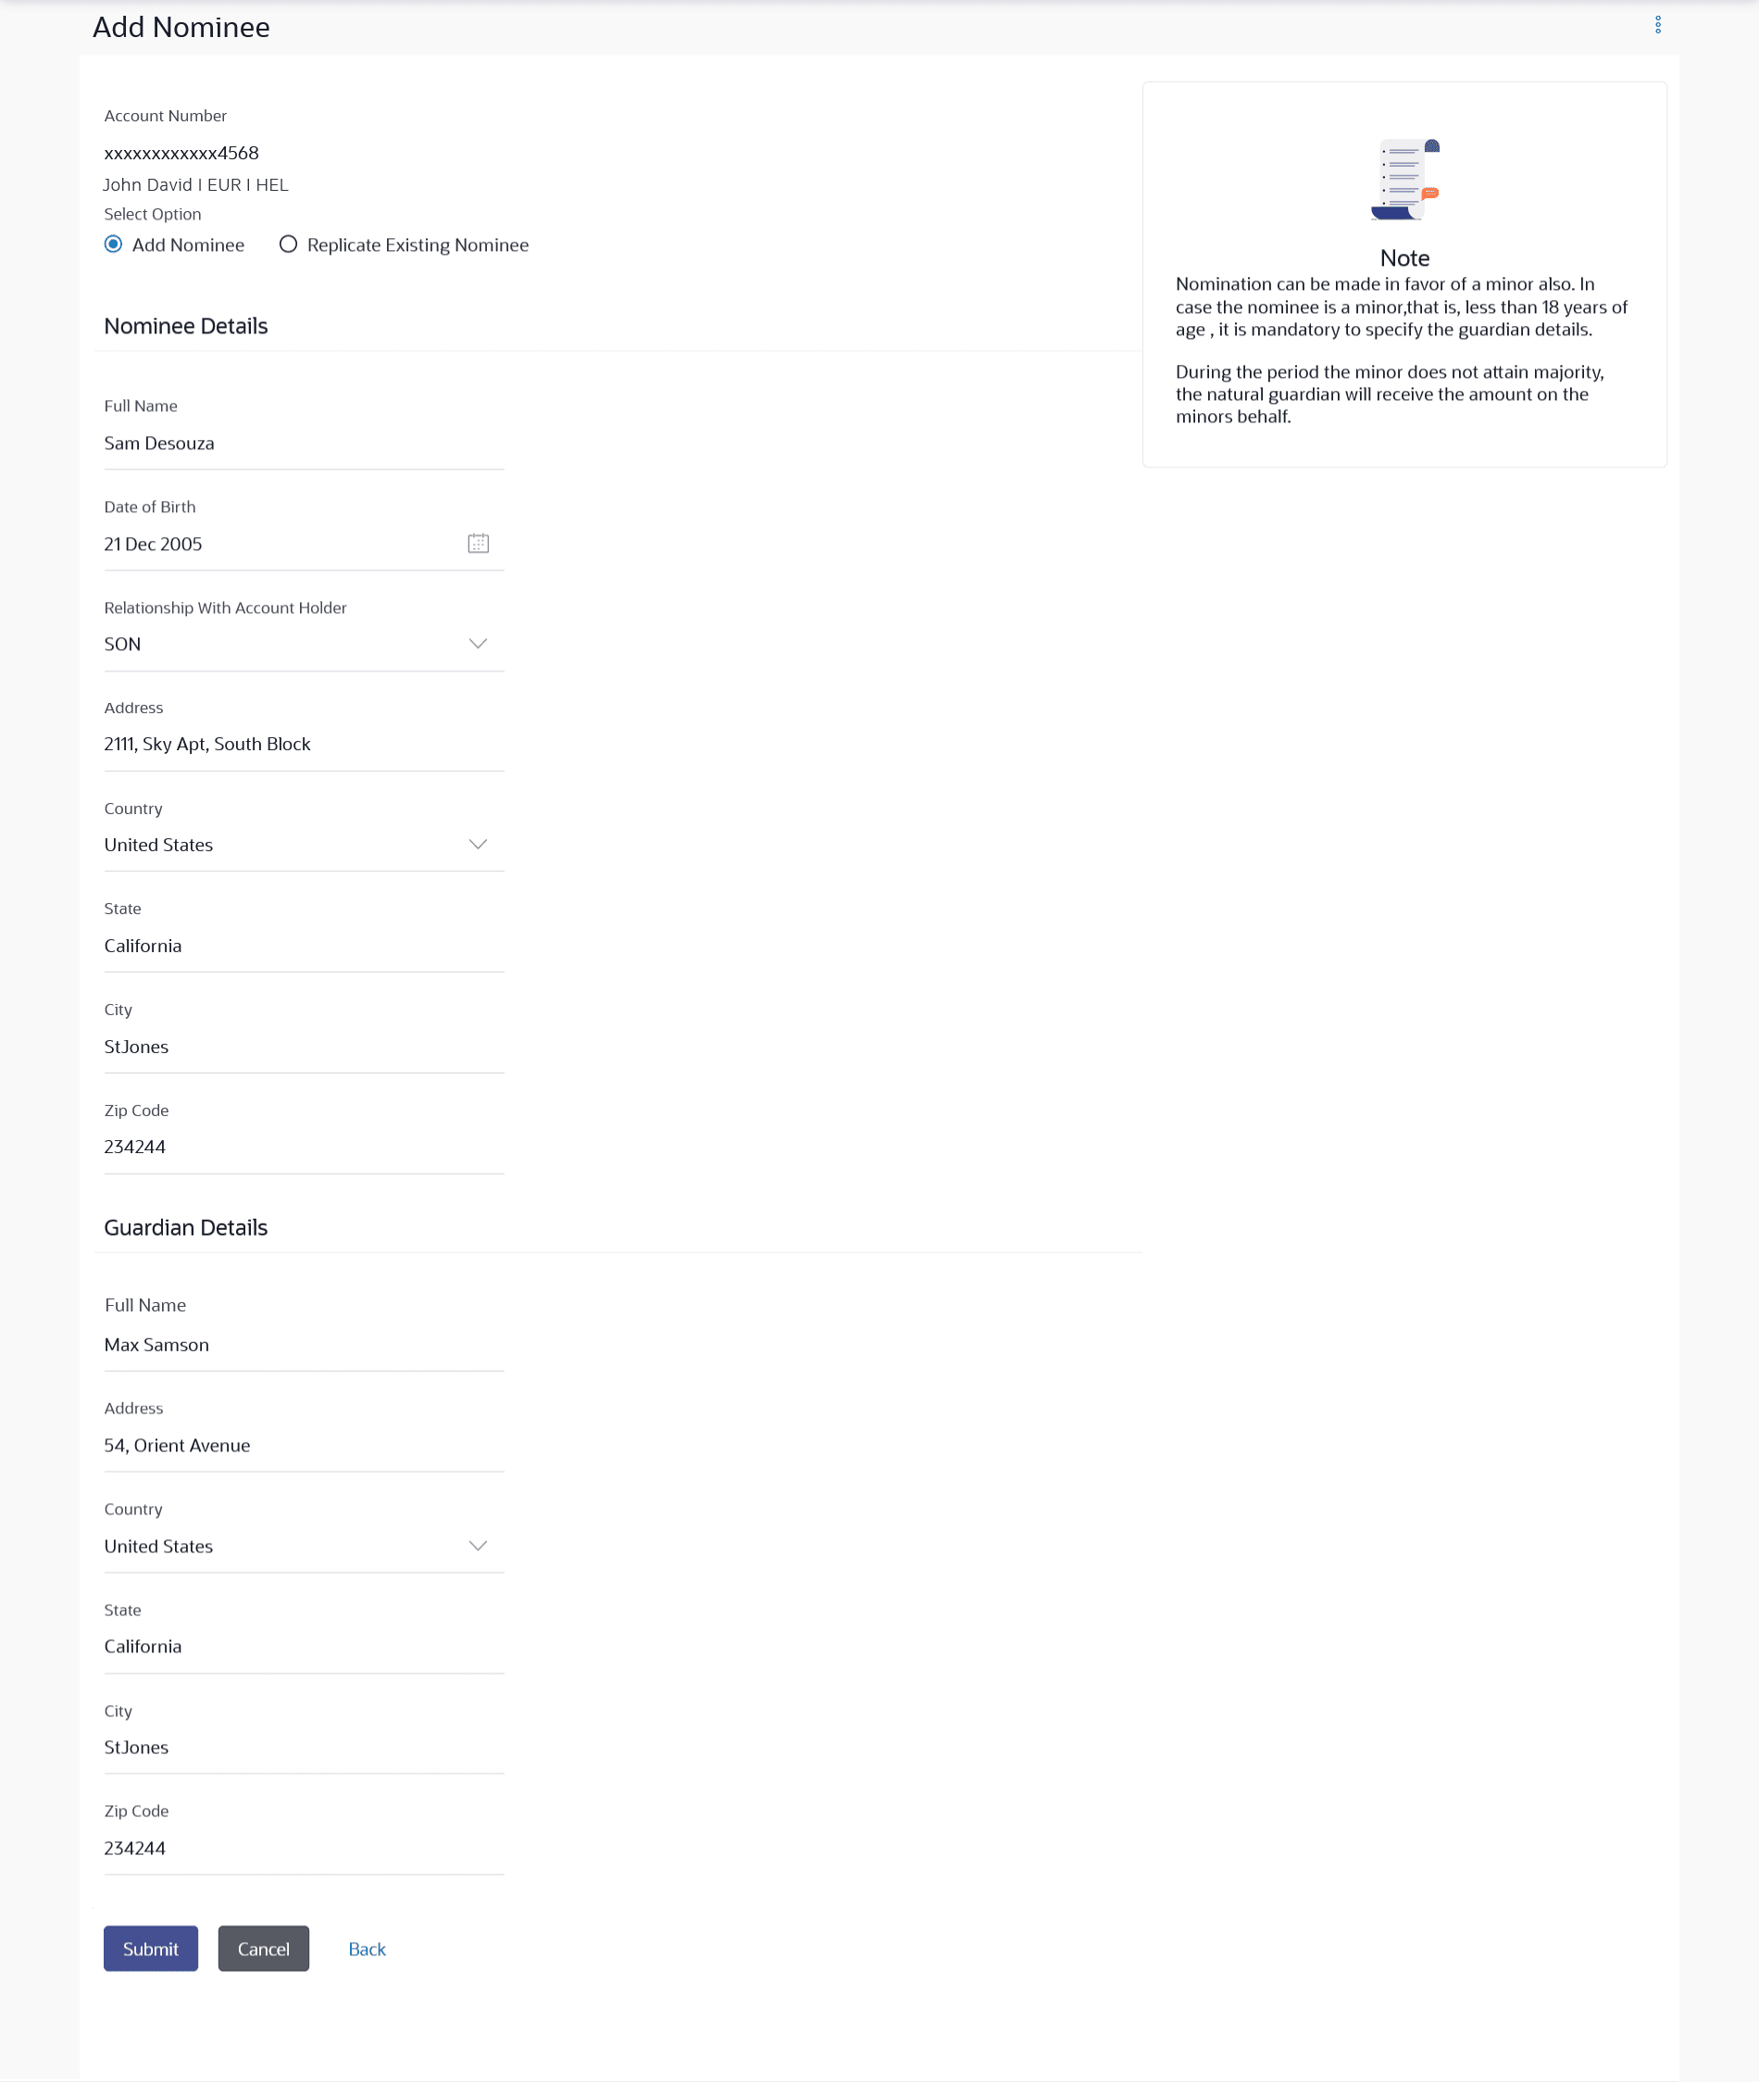
Task: Edit the guardian Zip Code field
Action: [x=305, y=1849]
